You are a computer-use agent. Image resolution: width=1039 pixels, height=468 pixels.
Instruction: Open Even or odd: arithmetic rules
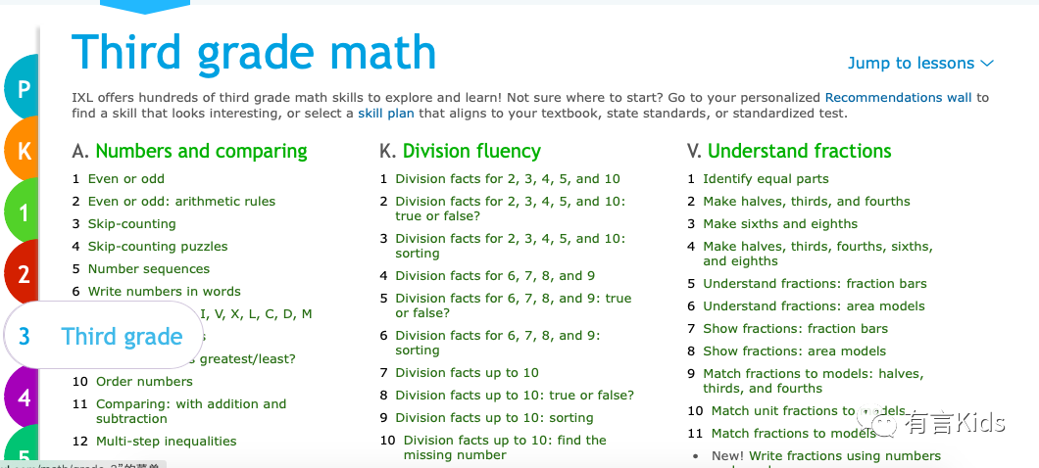coord(181,202)
